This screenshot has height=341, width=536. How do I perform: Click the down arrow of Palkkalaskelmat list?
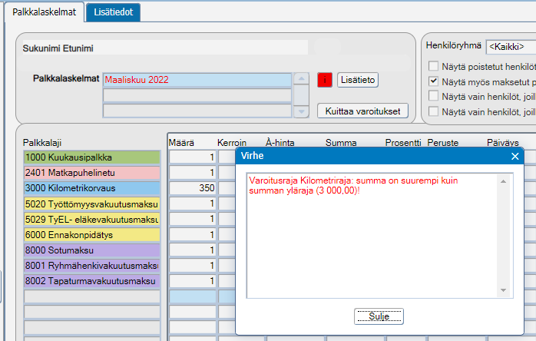[x=301, y=111]
